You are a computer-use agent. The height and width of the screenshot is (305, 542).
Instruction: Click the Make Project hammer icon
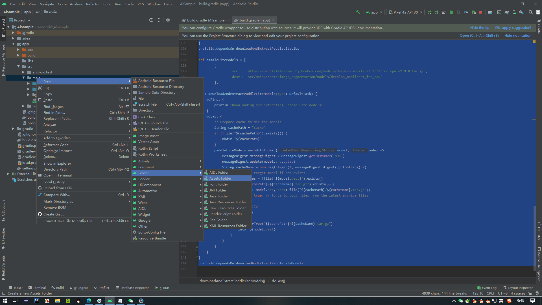coord(358,12)
